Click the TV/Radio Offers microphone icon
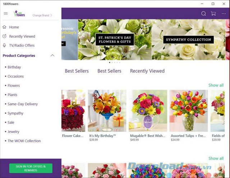 (x=5, y=45)
